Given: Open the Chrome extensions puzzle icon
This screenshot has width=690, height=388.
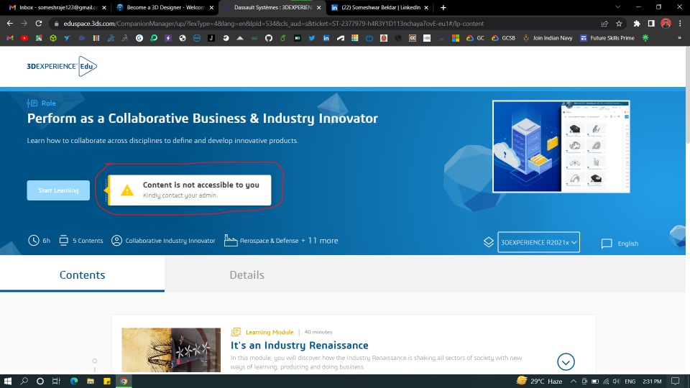Looking at the screenshot, I should click(637, 23).
